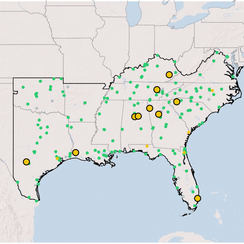The image size is (244, 244).
Task: Select small orange dot in southern Alabama
Action: pos(147,146)
